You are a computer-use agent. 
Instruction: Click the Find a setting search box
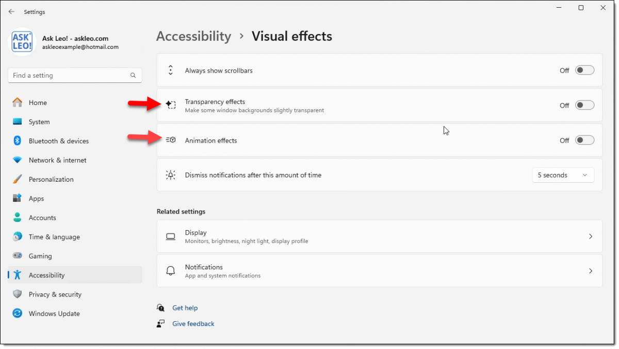pos(75,75)
